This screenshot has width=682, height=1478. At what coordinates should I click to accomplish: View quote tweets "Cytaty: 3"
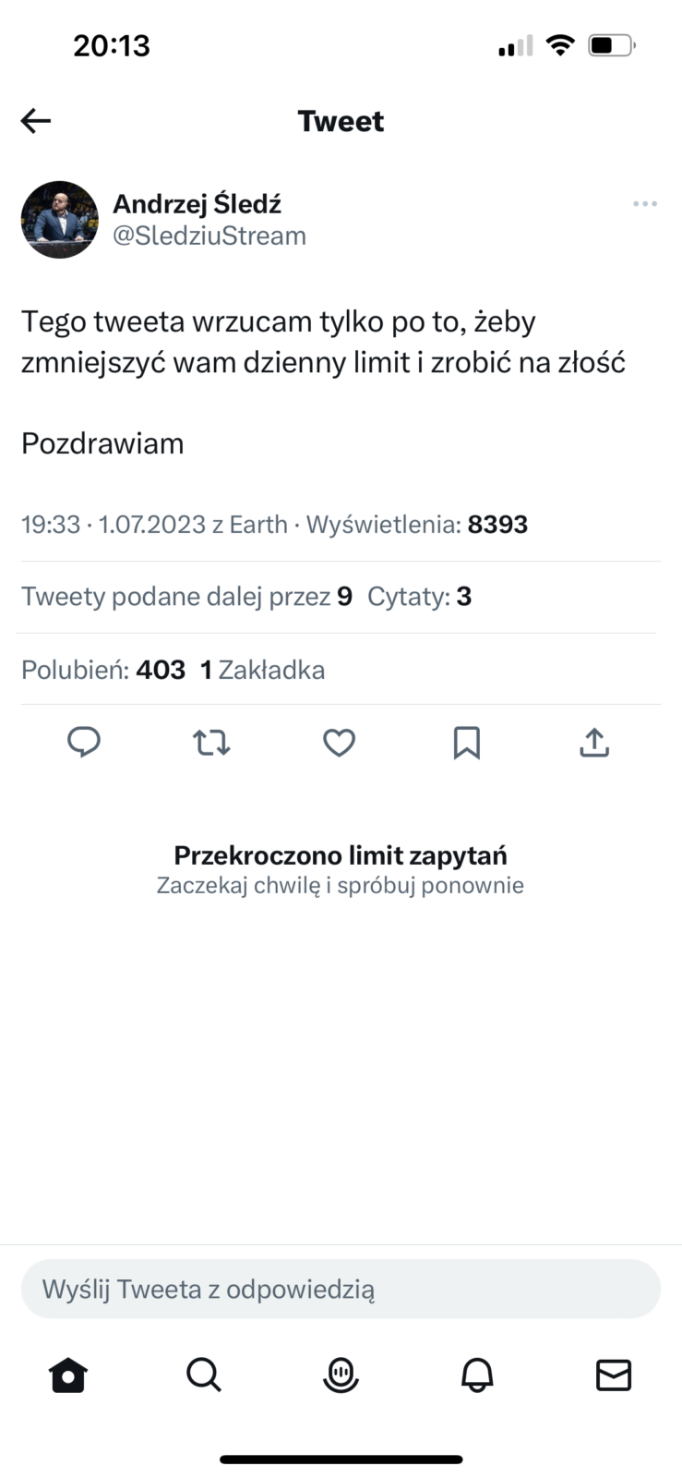point(419,597)
